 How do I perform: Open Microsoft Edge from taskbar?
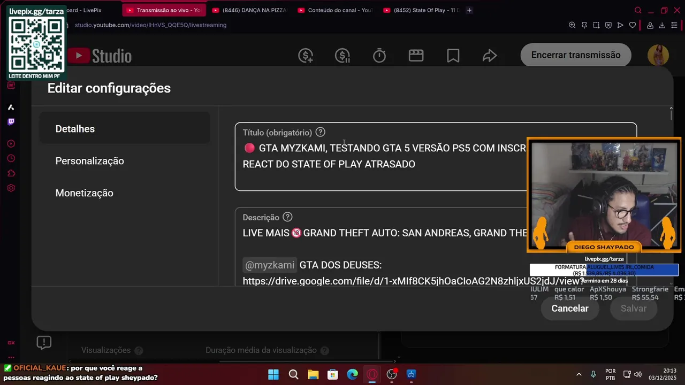(x=352, y=374)
